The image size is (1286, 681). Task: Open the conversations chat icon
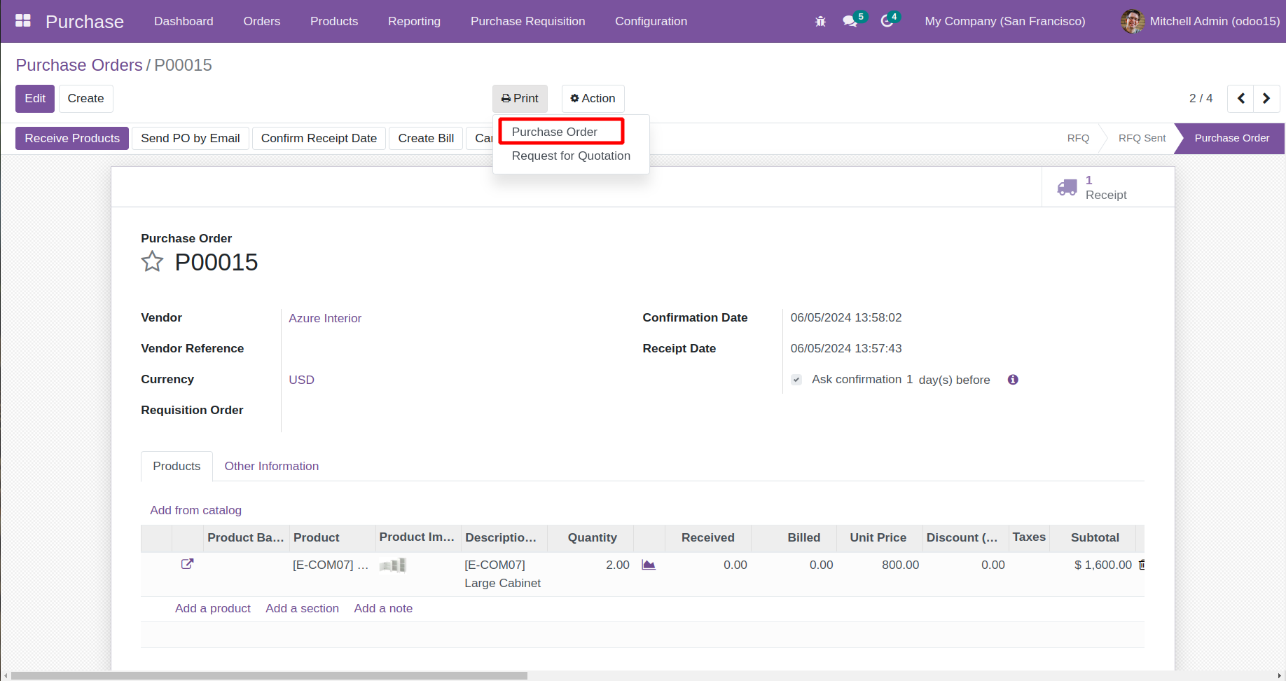tap(850, 22)
